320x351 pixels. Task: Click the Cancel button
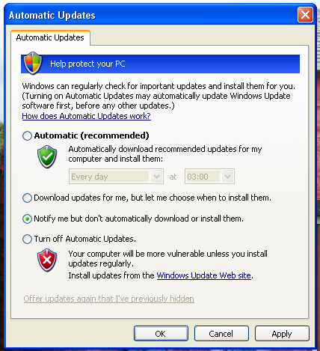click(x=221, y=334)
